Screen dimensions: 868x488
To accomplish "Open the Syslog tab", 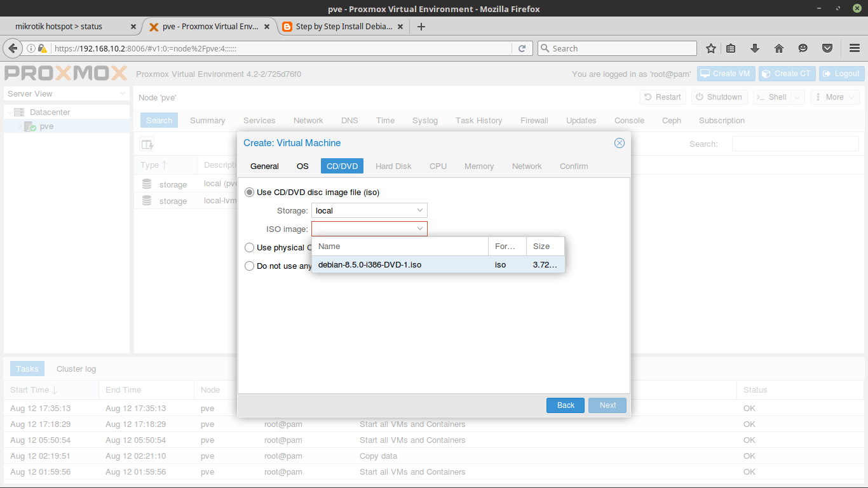I will pos(425,120).
